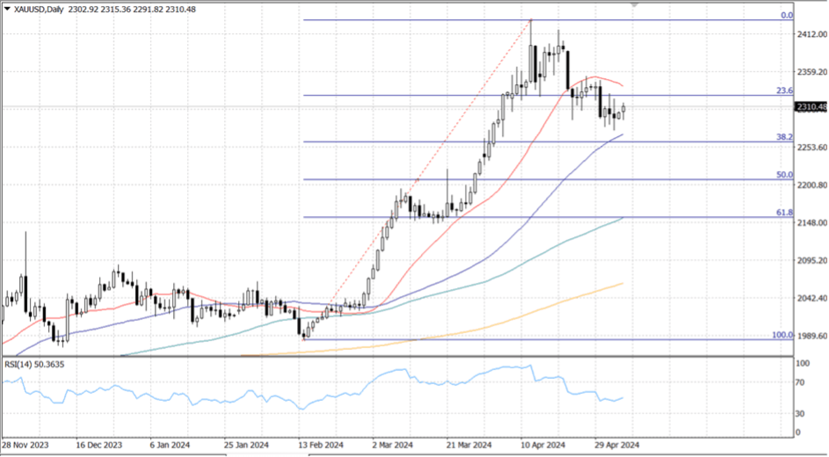
Task: Click the gray chart shift triangle marker
Action: click(634, 5)
